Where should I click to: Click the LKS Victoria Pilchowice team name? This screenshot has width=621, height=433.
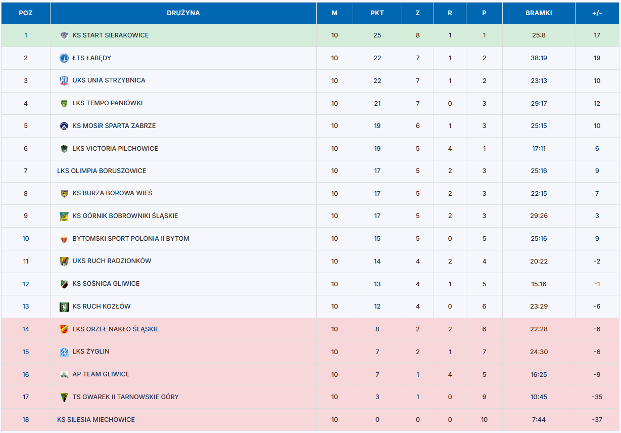[115, 149]
